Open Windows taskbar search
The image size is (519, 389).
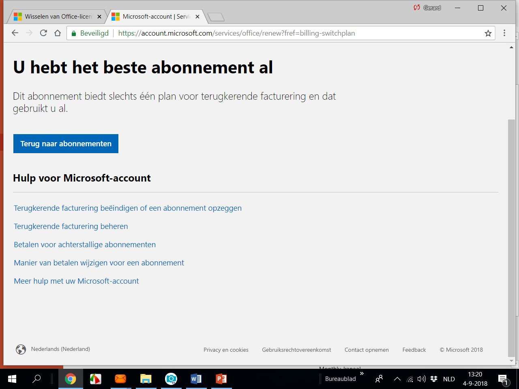point(36,379)
